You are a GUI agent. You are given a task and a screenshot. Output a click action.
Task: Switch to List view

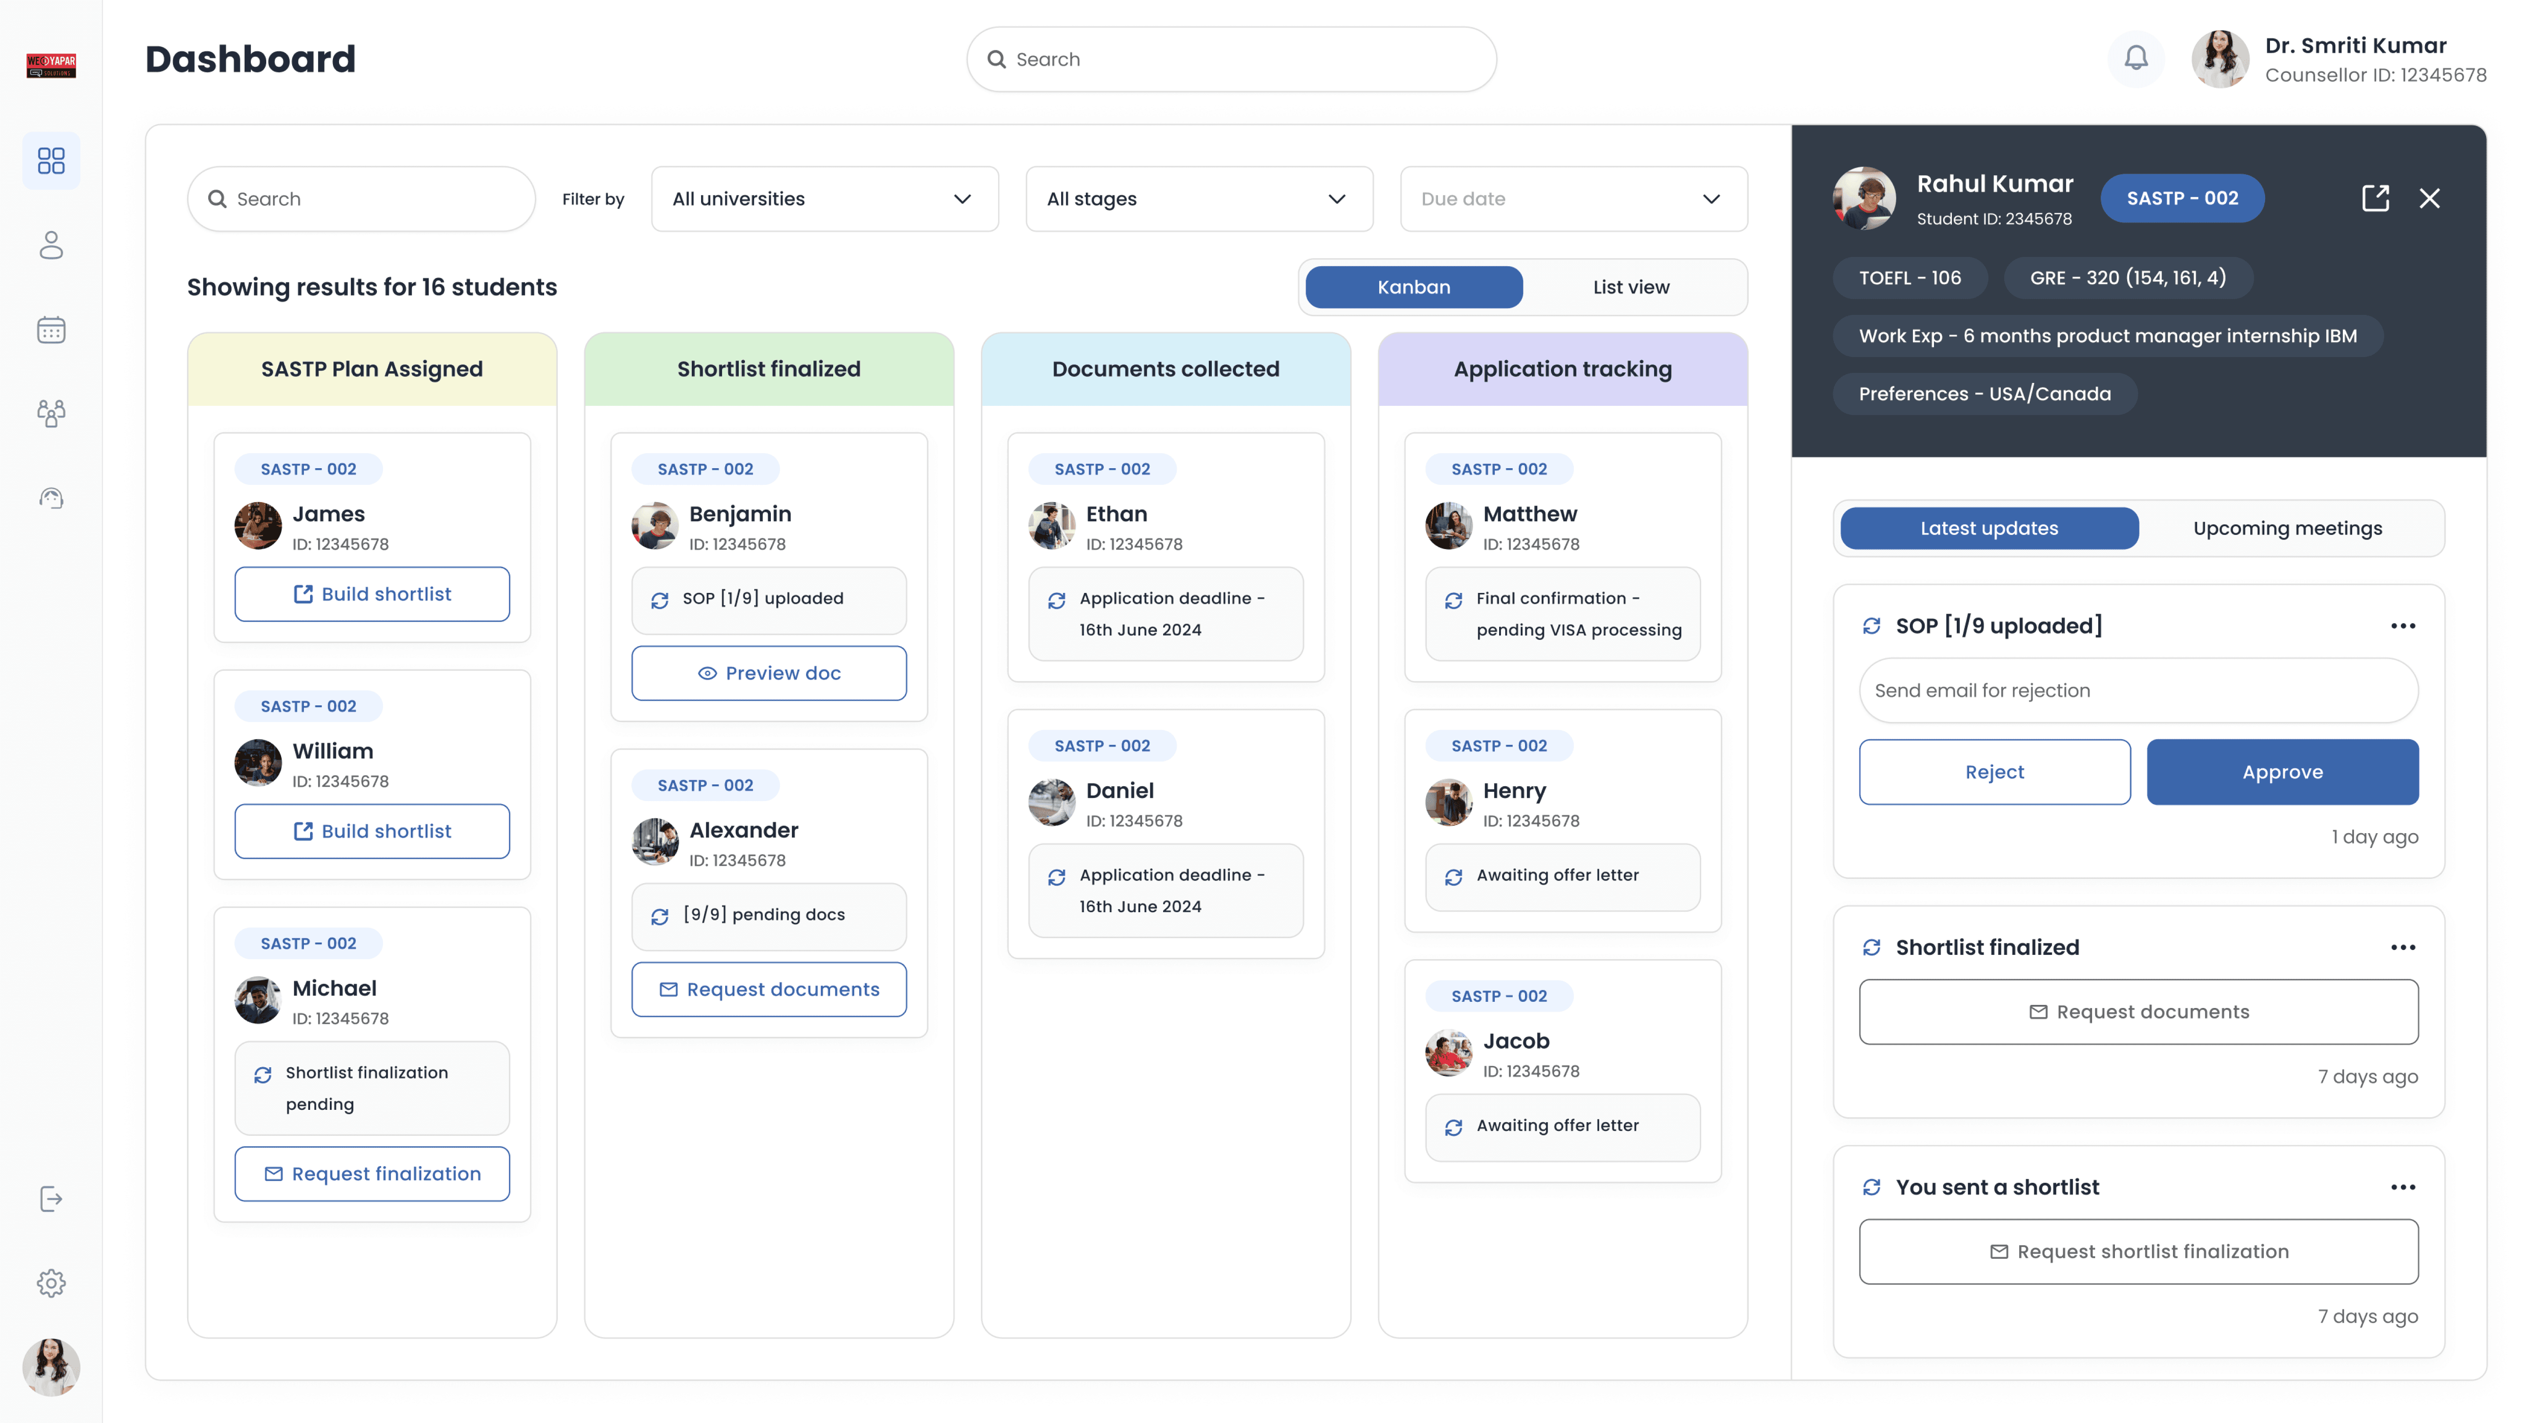[1630, 287]
